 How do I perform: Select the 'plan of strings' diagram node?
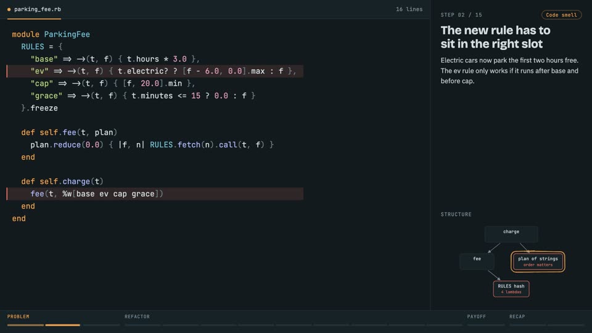pyautogui.click(x=538, y=261)
